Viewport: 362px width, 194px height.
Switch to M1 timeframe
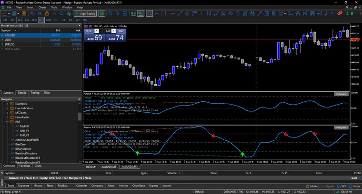coord(5,20)
